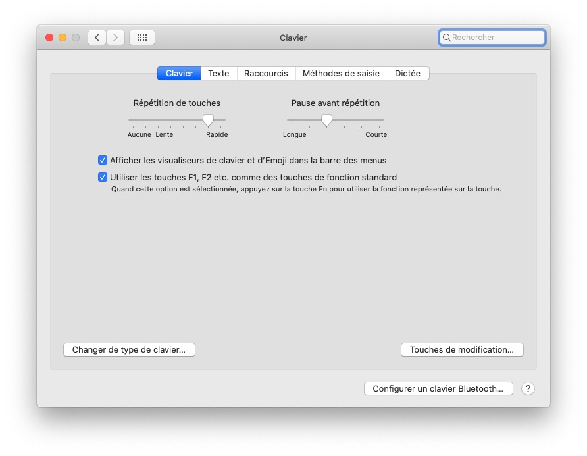Open help with the question mark button
The image size is (587, 456).
(x=528, y=389)
